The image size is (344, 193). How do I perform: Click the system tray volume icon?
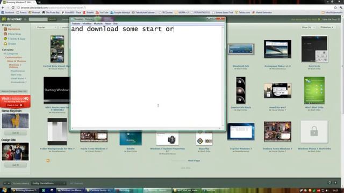pyautogui.click(x=327, y=191)
